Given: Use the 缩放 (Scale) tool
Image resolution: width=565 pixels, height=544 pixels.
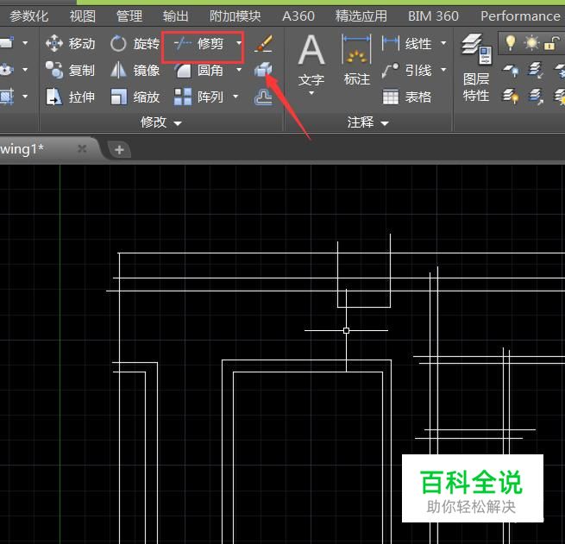Looking at the screenshot, I should click(x=135, y=97).
